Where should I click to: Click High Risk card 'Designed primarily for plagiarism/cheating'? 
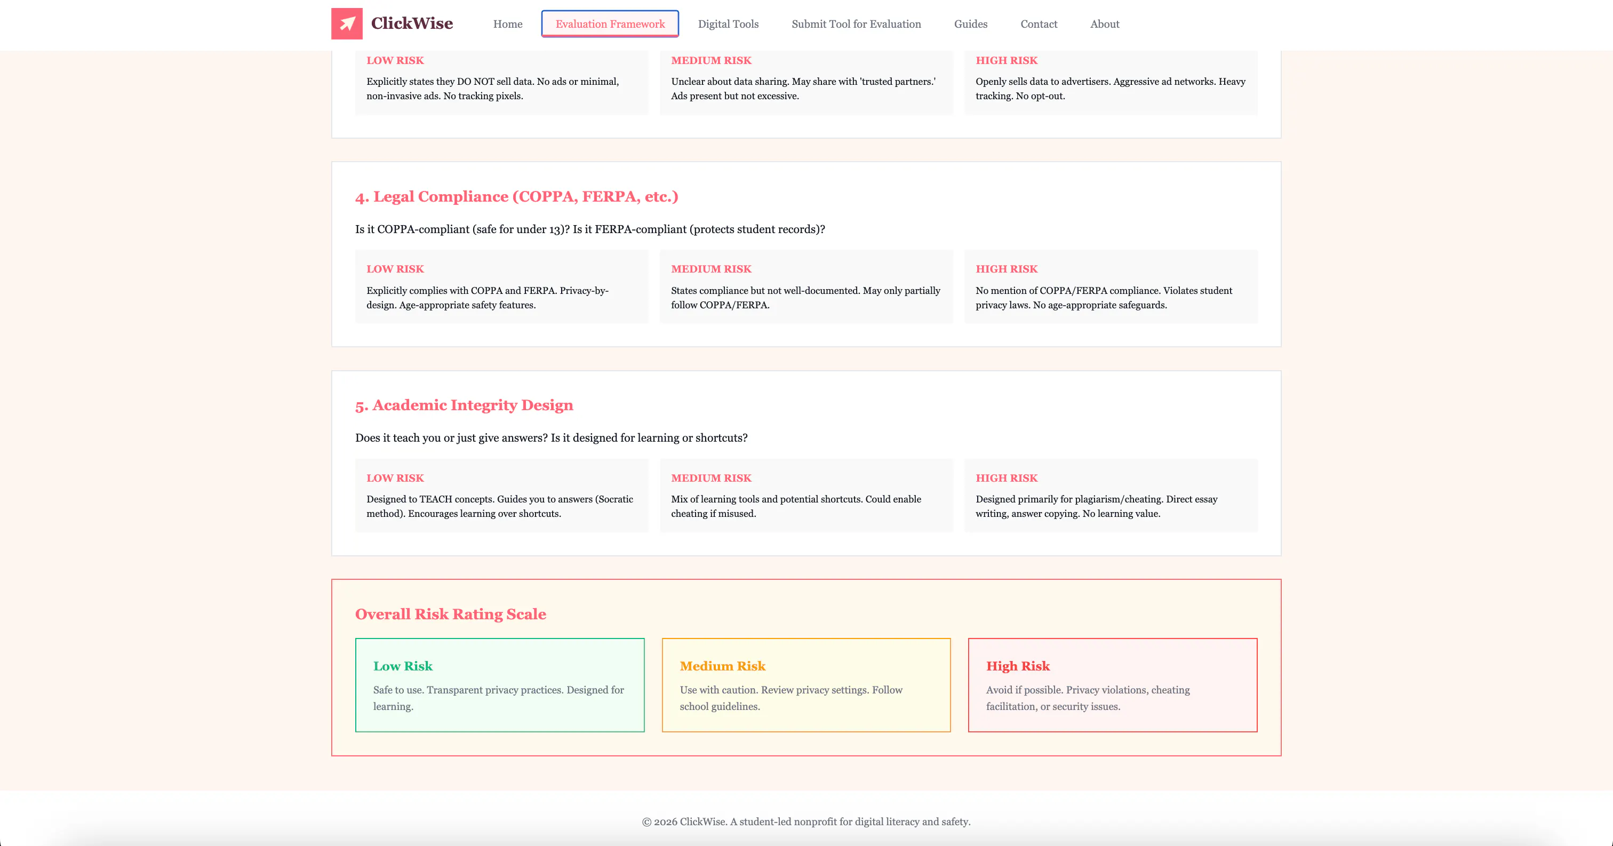coord(1111,496)
